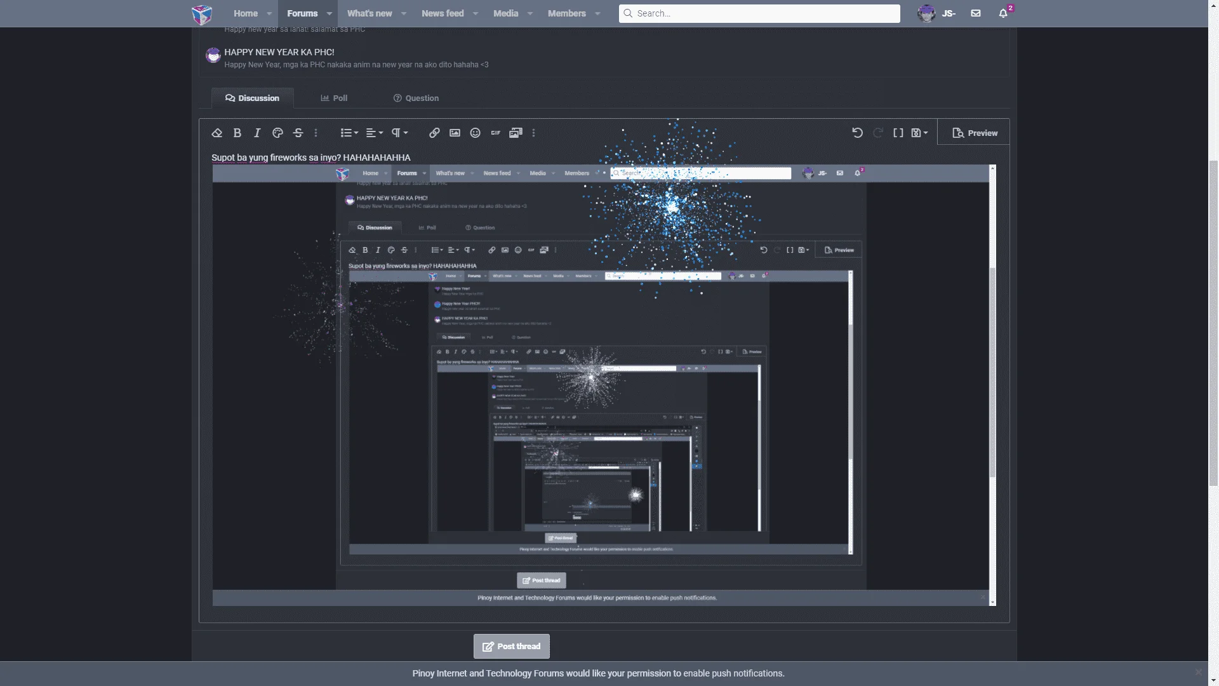Open the HAPPY NEW YEAR KA PHC! thread

[279, 52]
